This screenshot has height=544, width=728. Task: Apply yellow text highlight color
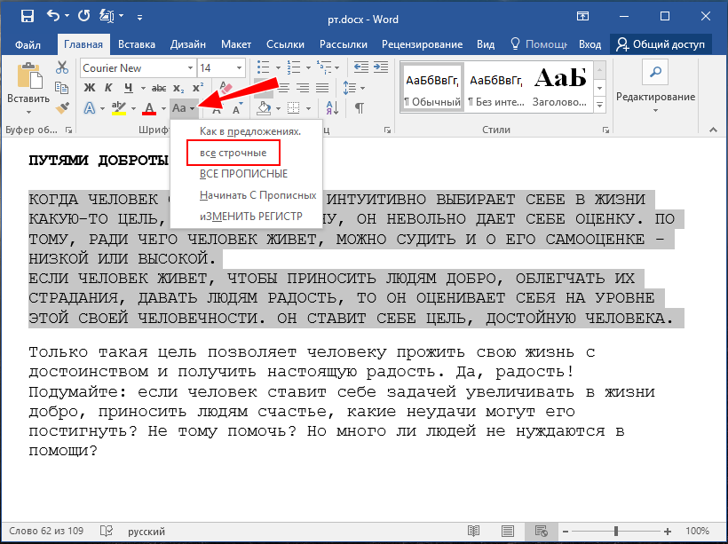pos(119,108)
